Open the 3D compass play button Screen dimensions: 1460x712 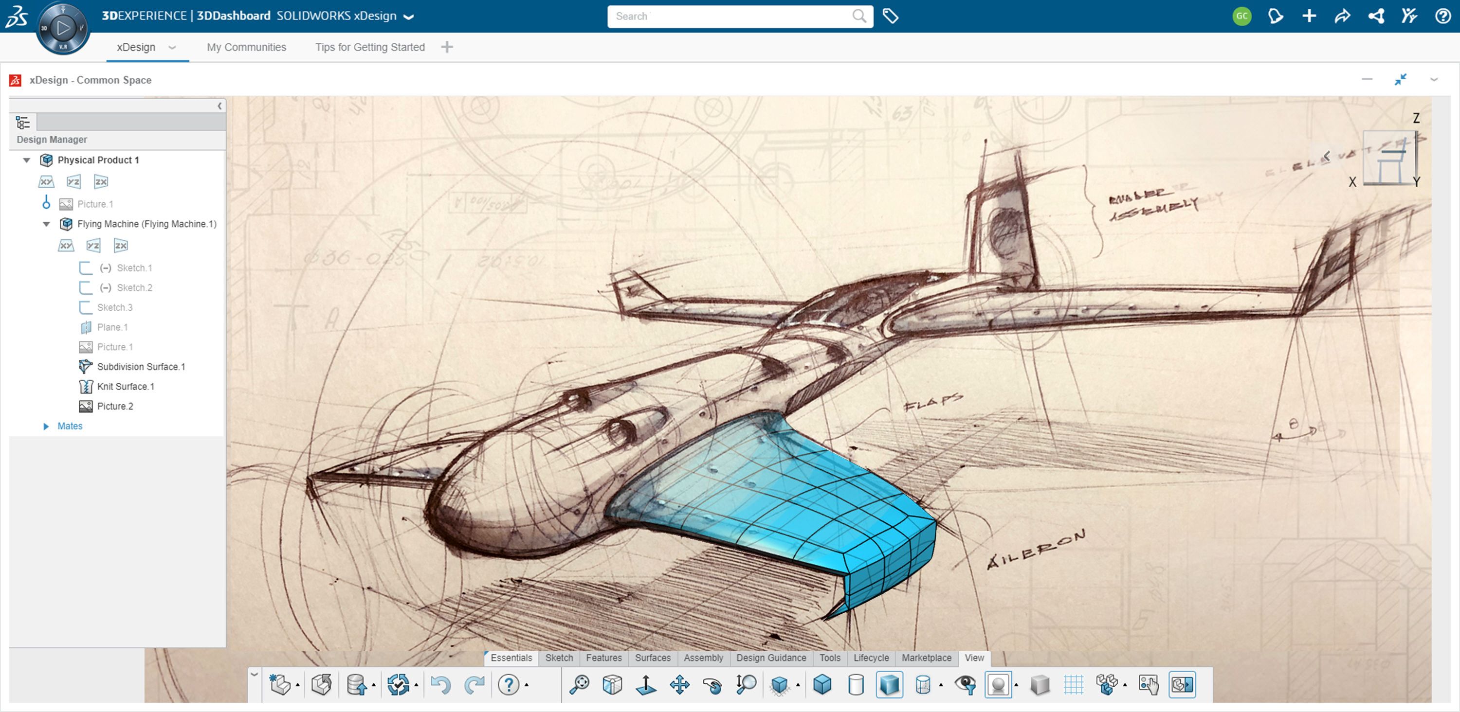point(63,27)
